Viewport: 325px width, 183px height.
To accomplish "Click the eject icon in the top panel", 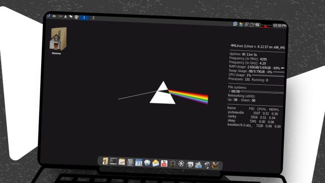I will coord(66,17).
